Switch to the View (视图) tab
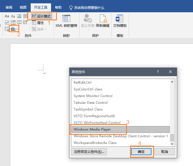 pyautogui.click(x=23, y=8)
